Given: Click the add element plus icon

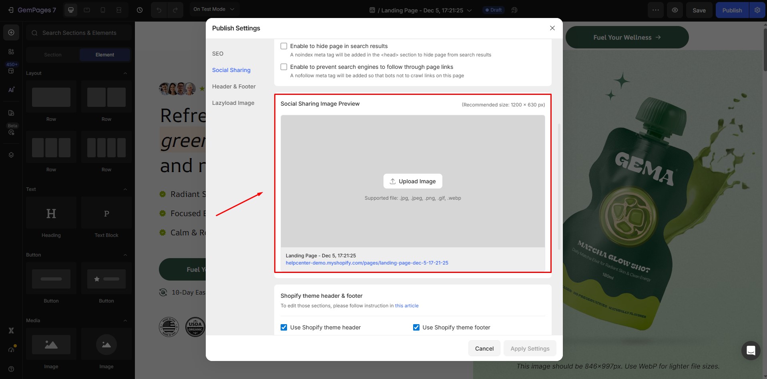Looking at the screenshot, I should (11, 32).
